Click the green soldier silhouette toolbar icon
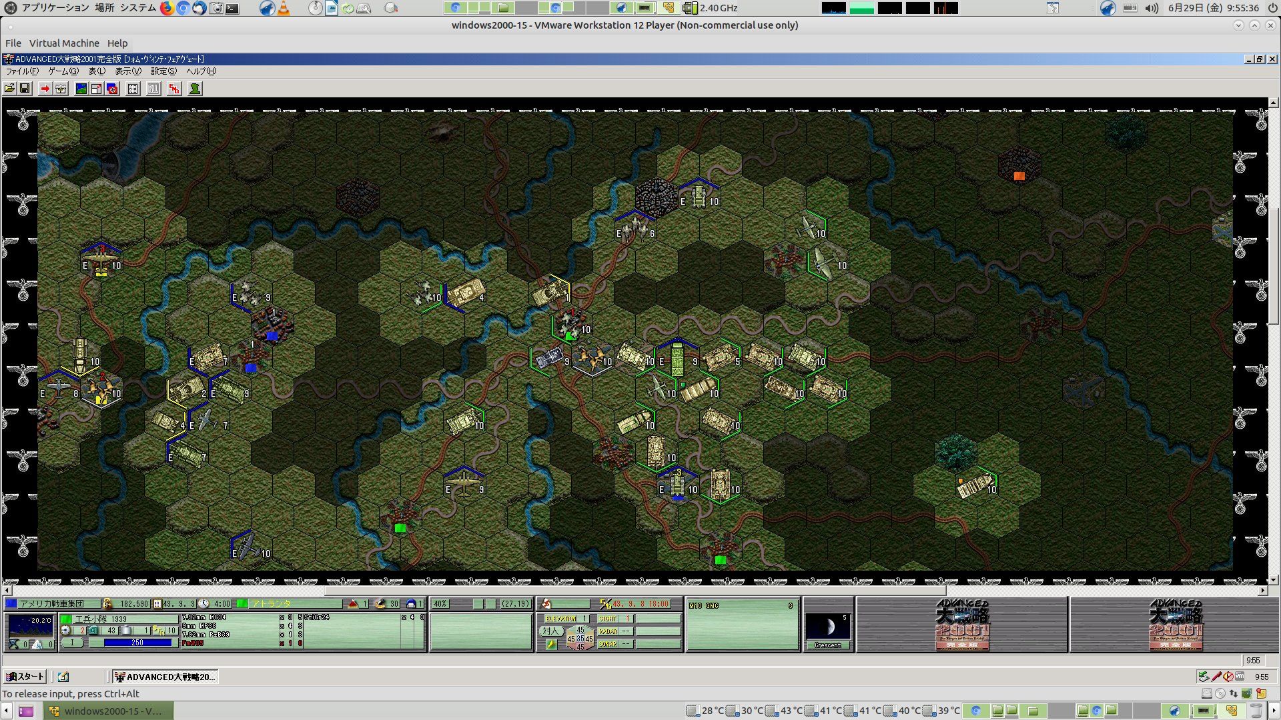Viewport: 1281px width, 720px height. click(195, 89)
